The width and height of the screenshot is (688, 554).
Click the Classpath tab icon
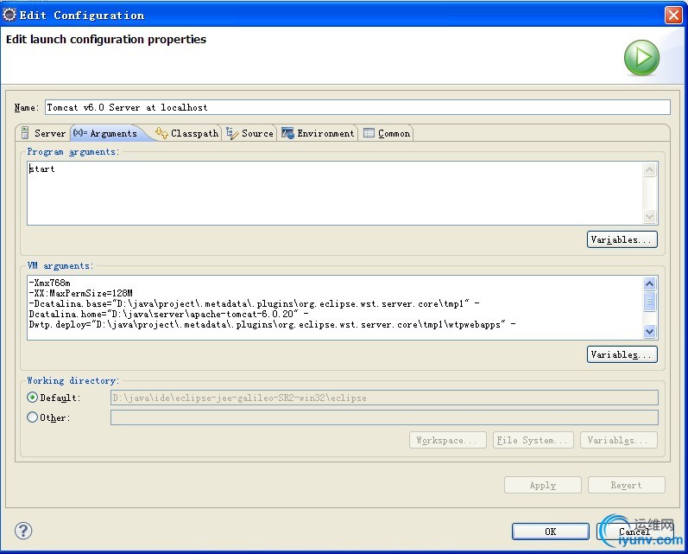pyautogui.click(x=161, y=133)
